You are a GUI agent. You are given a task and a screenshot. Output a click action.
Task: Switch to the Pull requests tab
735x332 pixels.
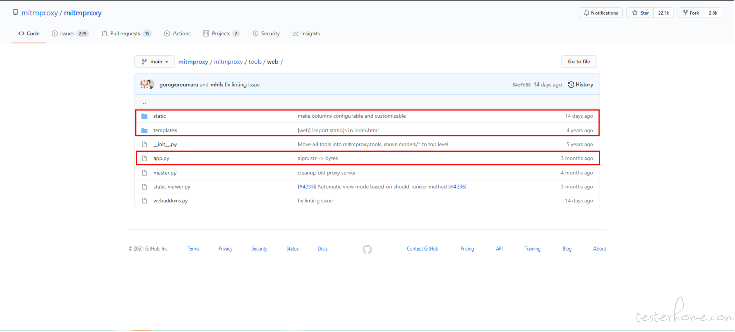click(x=126, y=34)
